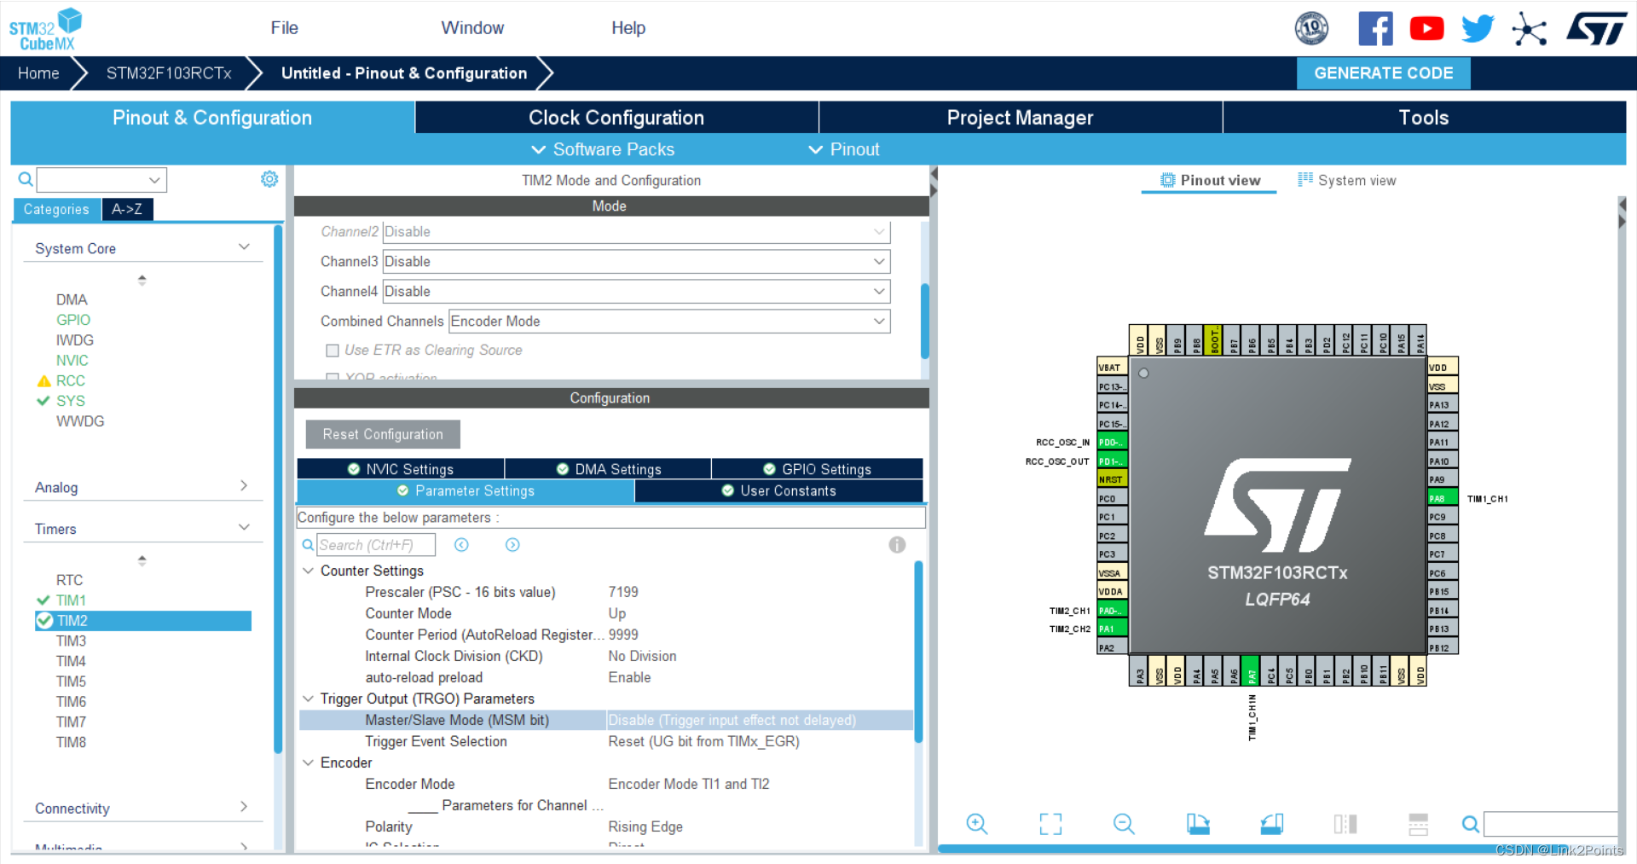This screenshot has width=1637, height=864.
Task: Expand the Software Packs menu
Action: point(603,149)
